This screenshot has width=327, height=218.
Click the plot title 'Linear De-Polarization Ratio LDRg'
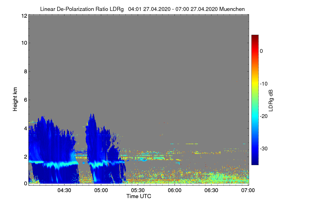pyautogui.click(x=82, y=9)
